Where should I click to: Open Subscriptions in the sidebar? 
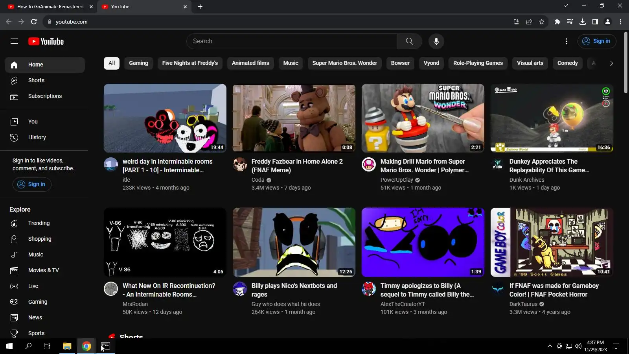click(45, 96)
